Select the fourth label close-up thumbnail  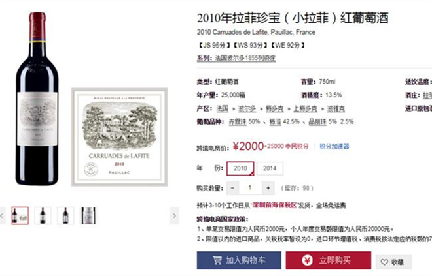(88, 216)
